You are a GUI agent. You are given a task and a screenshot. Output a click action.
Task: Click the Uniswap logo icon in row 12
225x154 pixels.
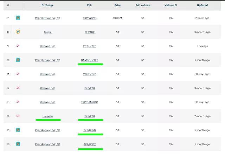pos(18,88)
